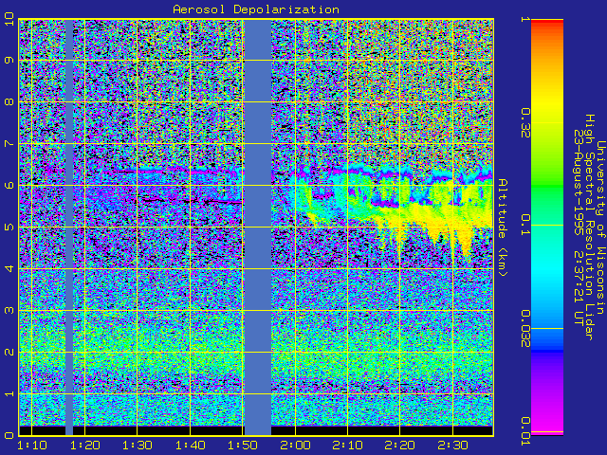Click the red top of the colorbar
Viewport: 607px width, 455px height.
coord(547,24)
